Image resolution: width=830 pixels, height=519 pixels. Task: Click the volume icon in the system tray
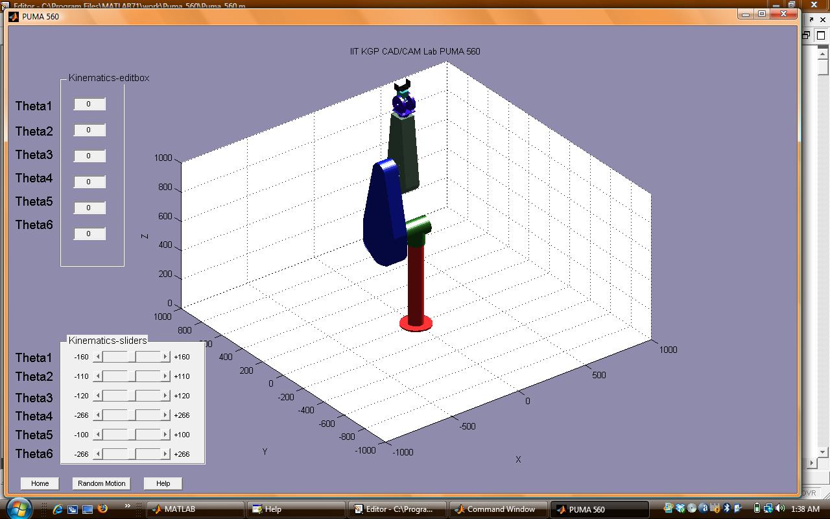pyautogui.click(x=779, y=509)
